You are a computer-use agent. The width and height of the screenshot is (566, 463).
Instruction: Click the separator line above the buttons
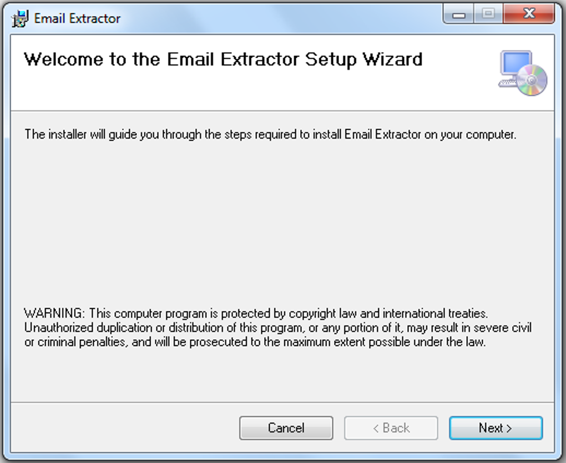click(277, 403)
